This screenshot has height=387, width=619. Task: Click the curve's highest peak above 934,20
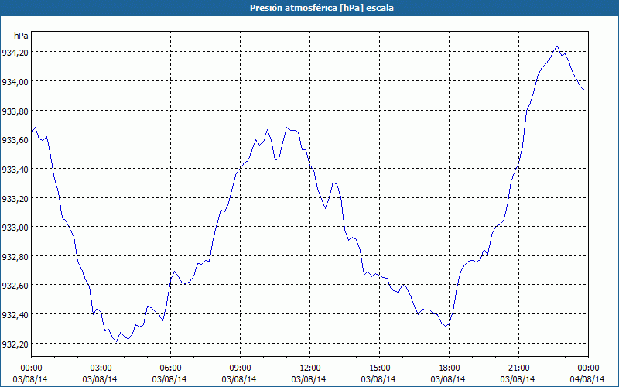(x=557, y=46)
